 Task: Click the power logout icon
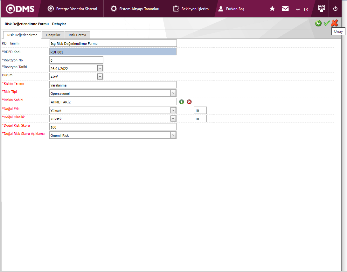pyautogui.click(x=335, y=9)
